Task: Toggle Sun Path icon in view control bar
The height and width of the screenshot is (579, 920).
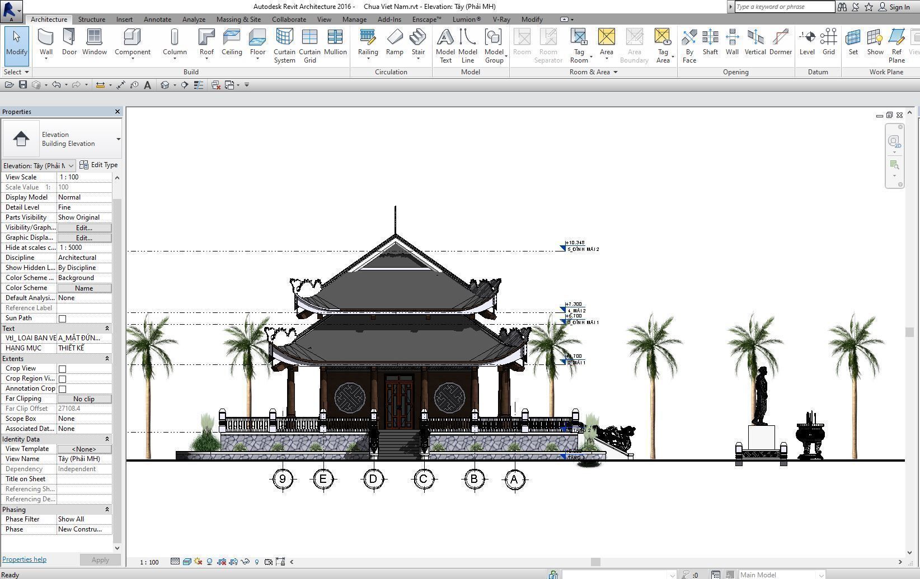Action: (198, 562)
